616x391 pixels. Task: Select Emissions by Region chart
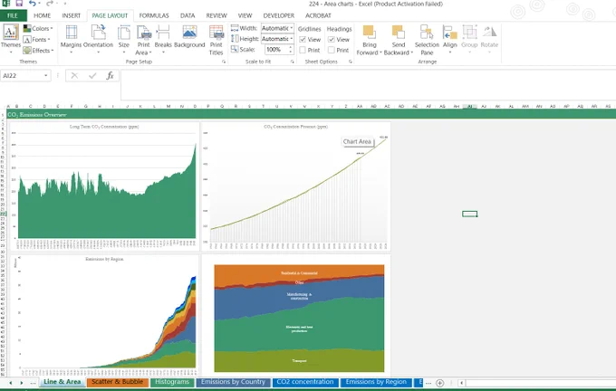pos(104,315)
